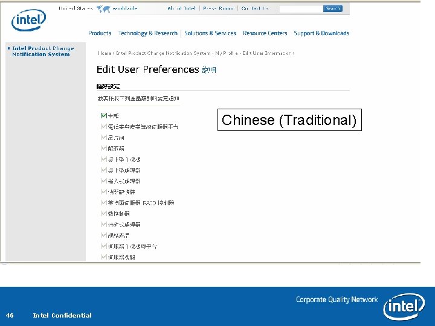Viewport: 435px width, 326px height.
Task: Open Intel Product Change Notification System sidebar link
Action: [x=43, y=51]
